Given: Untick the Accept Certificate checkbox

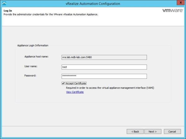Looking at the screenshot, I should 63,83.
